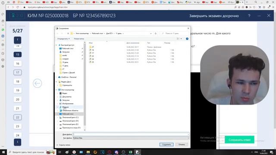276x155 pixels.
Task: Click the previous question arrow circle
Action: pyautogui.click(x=38, y=83)
